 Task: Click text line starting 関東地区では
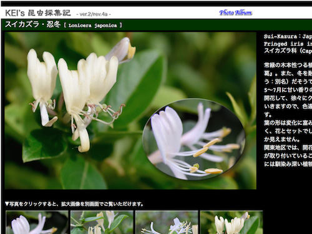click(x=288, y=148)
